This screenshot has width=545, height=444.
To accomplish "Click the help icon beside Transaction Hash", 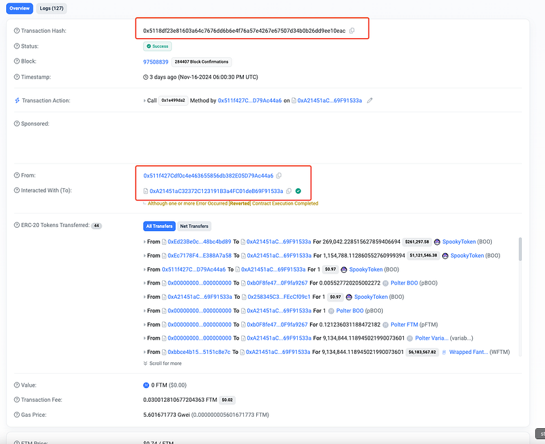I will pyautogui.click(x=17, y=31).
